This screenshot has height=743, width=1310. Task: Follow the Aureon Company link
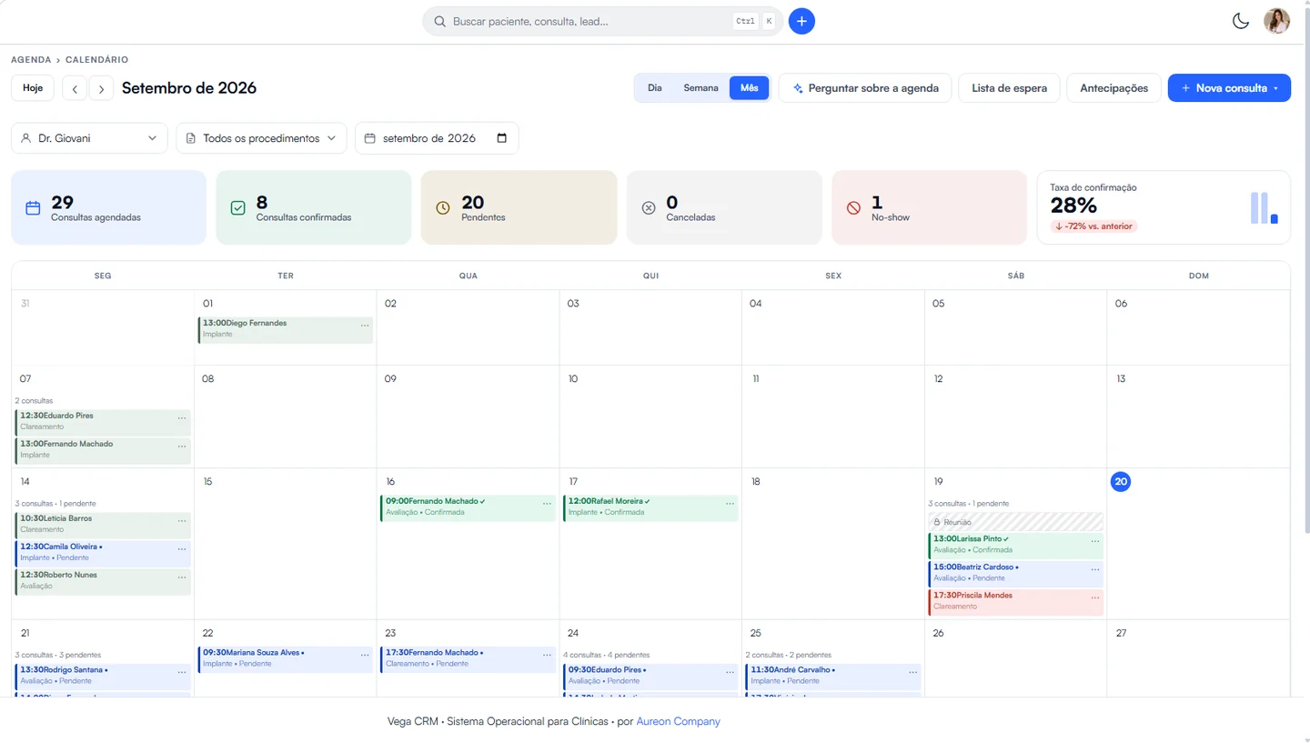pos(678,721)
